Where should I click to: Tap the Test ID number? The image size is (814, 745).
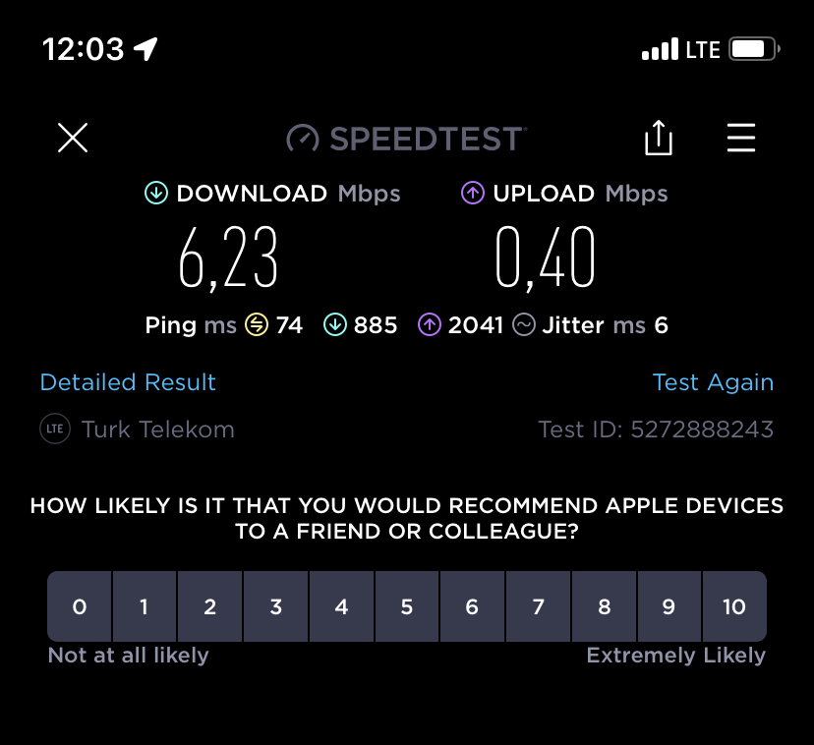(702, 430)
